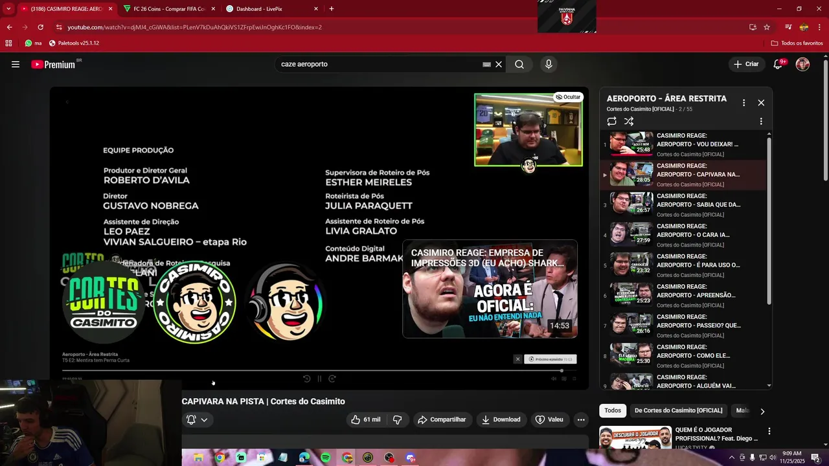Open the on-screen keyboard in search box
This screenshot has height=466, width=829.
486,64
